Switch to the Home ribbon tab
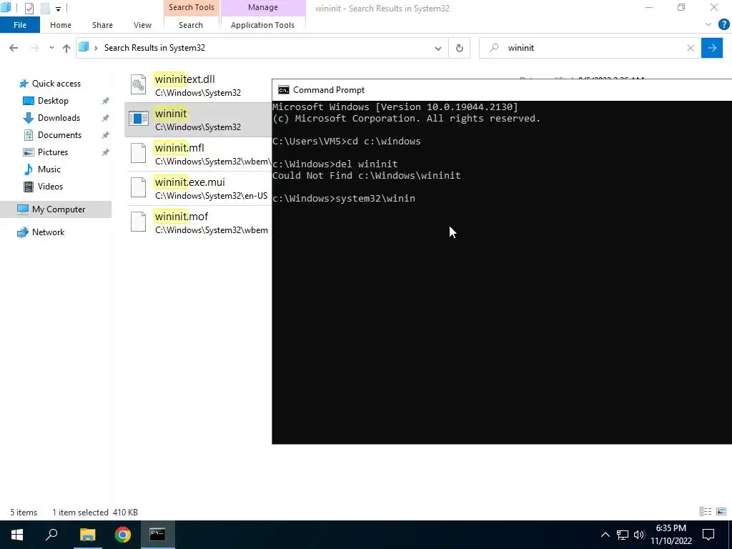The width and height of the screenshot is (732, 549). (x=61, y=25)
